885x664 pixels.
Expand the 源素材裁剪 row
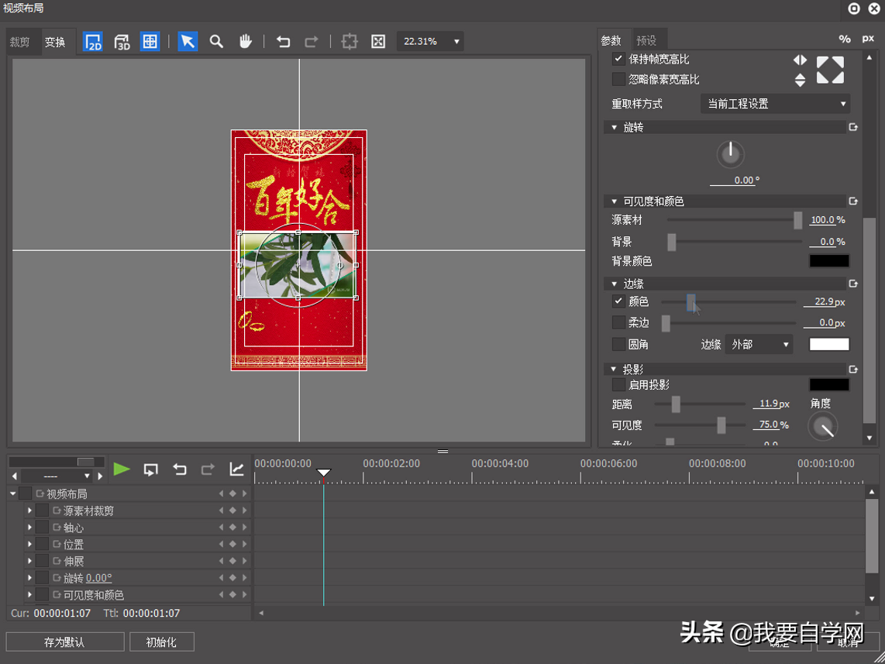30,511
